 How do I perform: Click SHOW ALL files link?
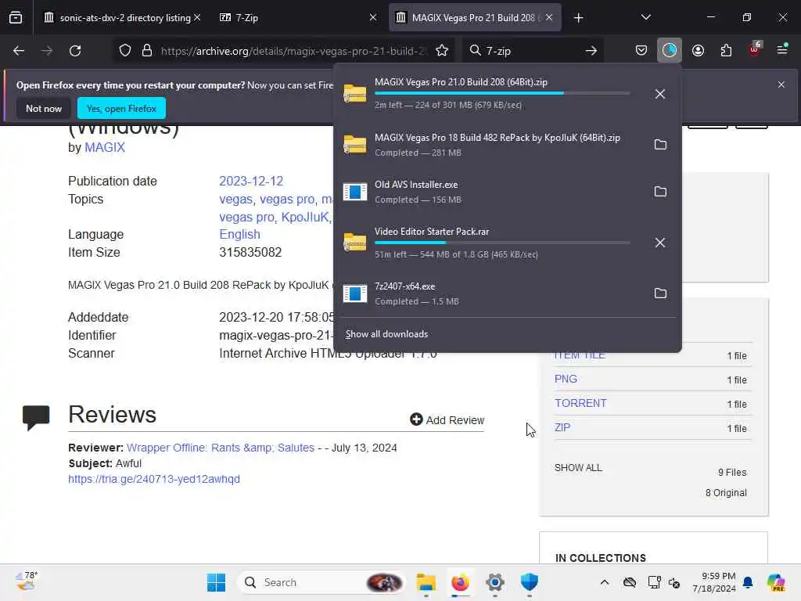click(x=578, y=468)
